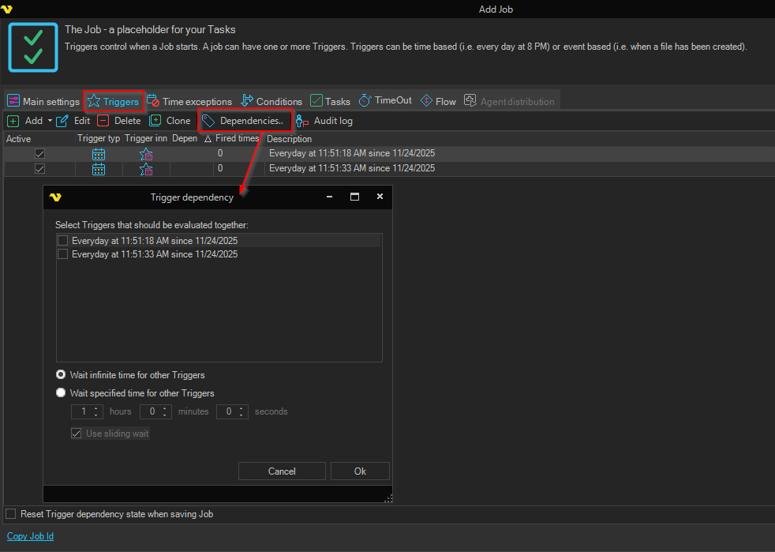Image resolution: width=775 pixels, height=552 pixels.
Task: Sort by the Fired times column header
Action: coord(236,139)
